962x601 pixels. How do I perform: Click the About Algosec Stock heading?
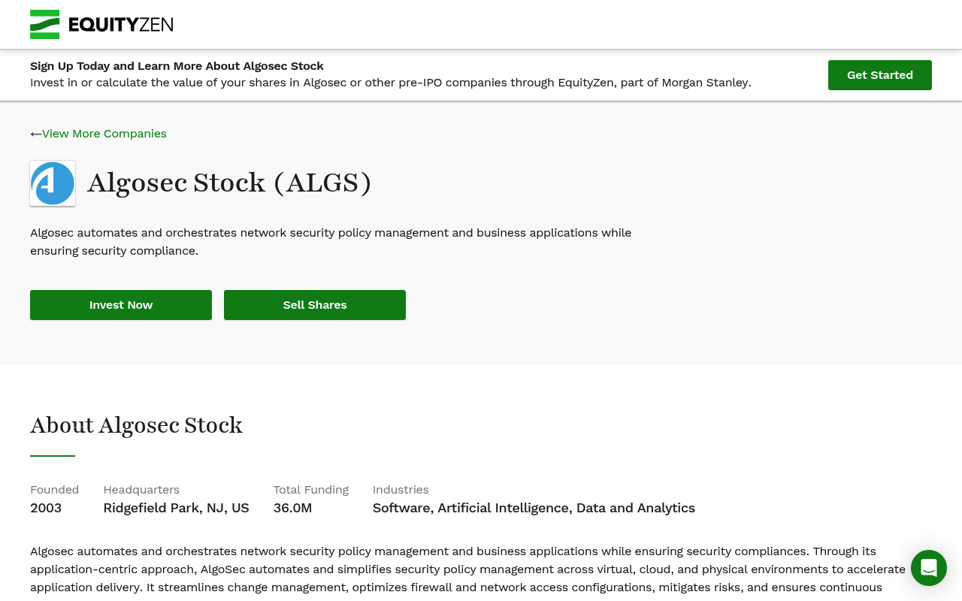click(136, 425)
